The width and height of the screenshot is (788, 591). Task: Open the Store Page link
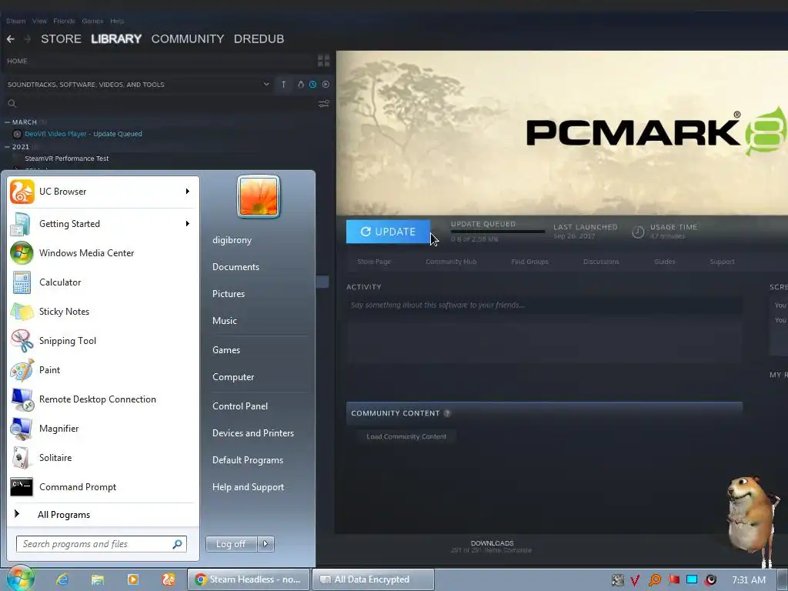point(374,262)
